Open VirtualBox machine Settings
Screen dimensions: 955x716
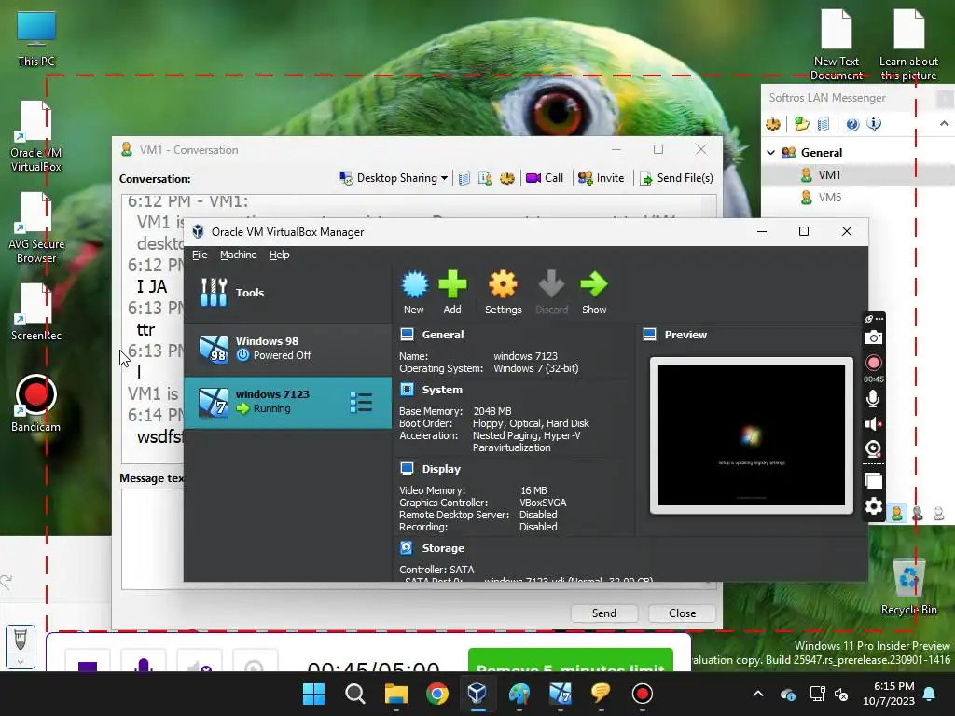pos(503,292)
